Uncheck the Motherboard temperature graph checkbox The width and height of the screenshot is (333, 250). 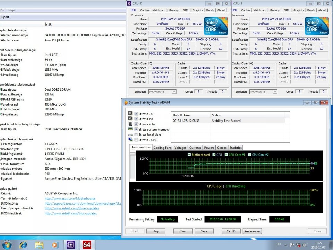click(x=189, y=155)
